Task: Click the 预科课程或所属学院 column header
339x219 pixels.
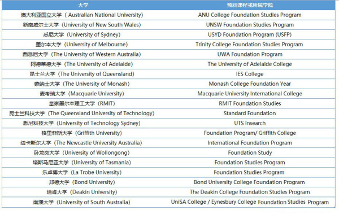Action: 250,5
